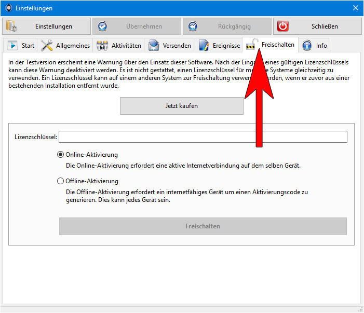Focus the Lizenzschlüssel input field
364x313 pixels.
[203, 137]
